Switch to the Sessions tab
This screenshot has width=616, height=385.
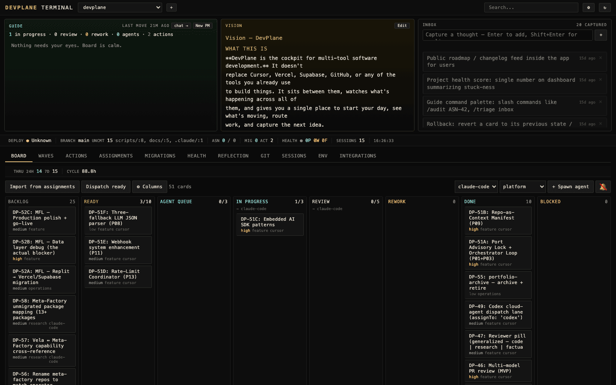point(294,156)
